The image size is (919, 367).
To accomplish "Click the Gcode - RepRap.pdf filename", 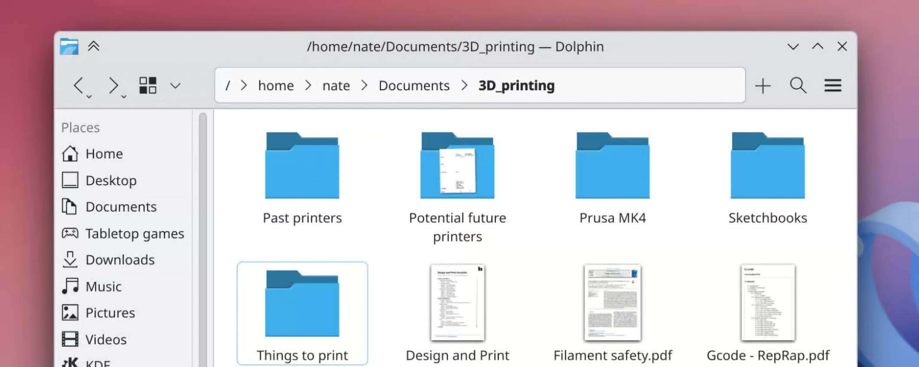I will tap(768, 355).
